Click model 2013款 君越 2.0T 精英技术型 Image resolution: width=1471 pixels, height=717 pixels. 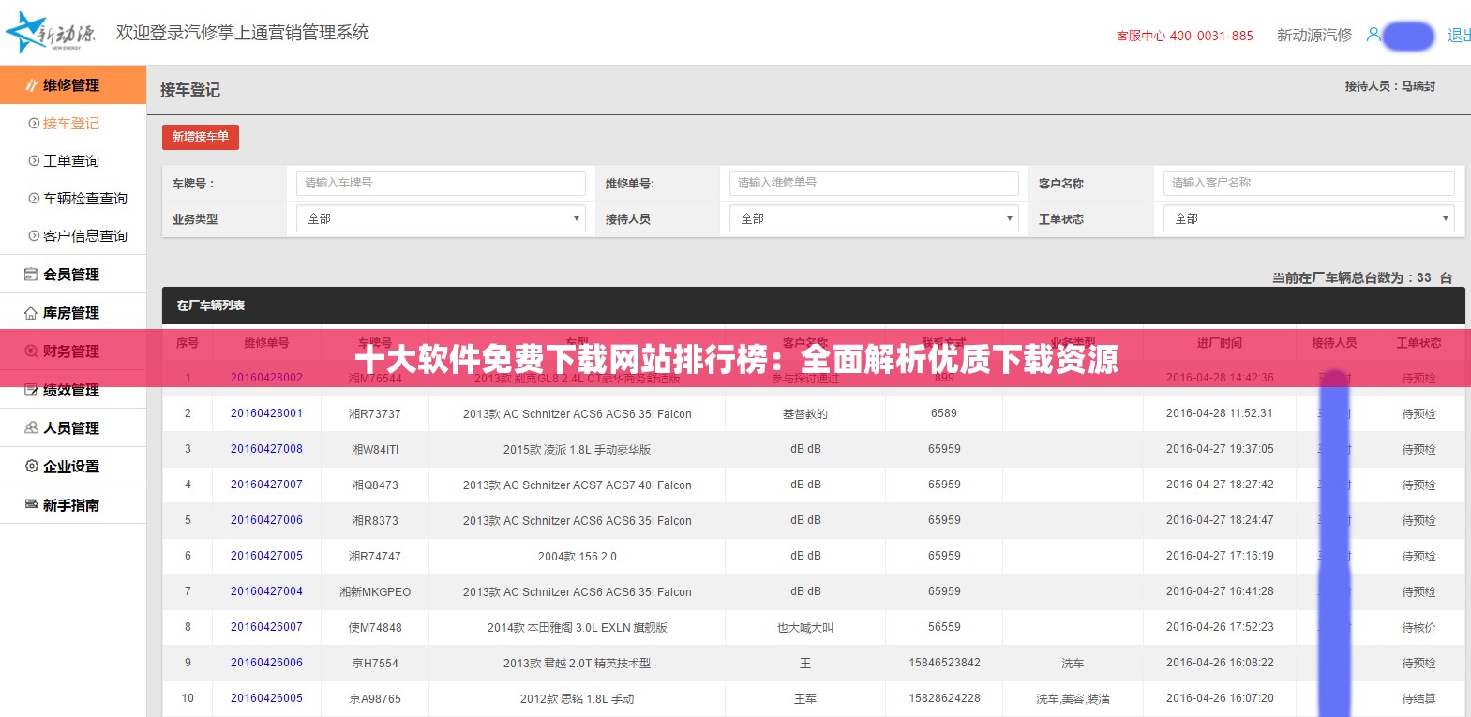(x=577, y=664)
